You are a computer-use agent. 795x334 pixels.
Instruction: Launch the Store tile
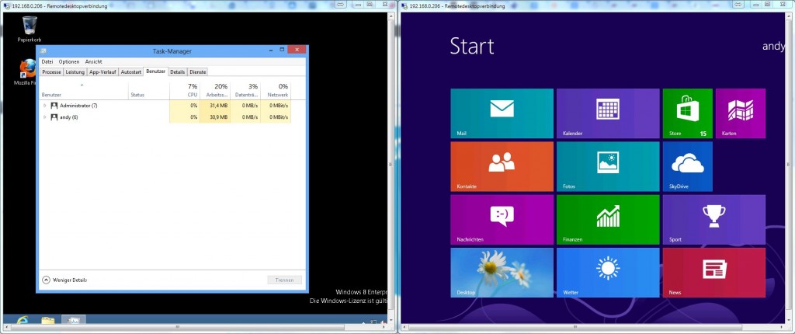pyautogui.click(x=686, y=113)
